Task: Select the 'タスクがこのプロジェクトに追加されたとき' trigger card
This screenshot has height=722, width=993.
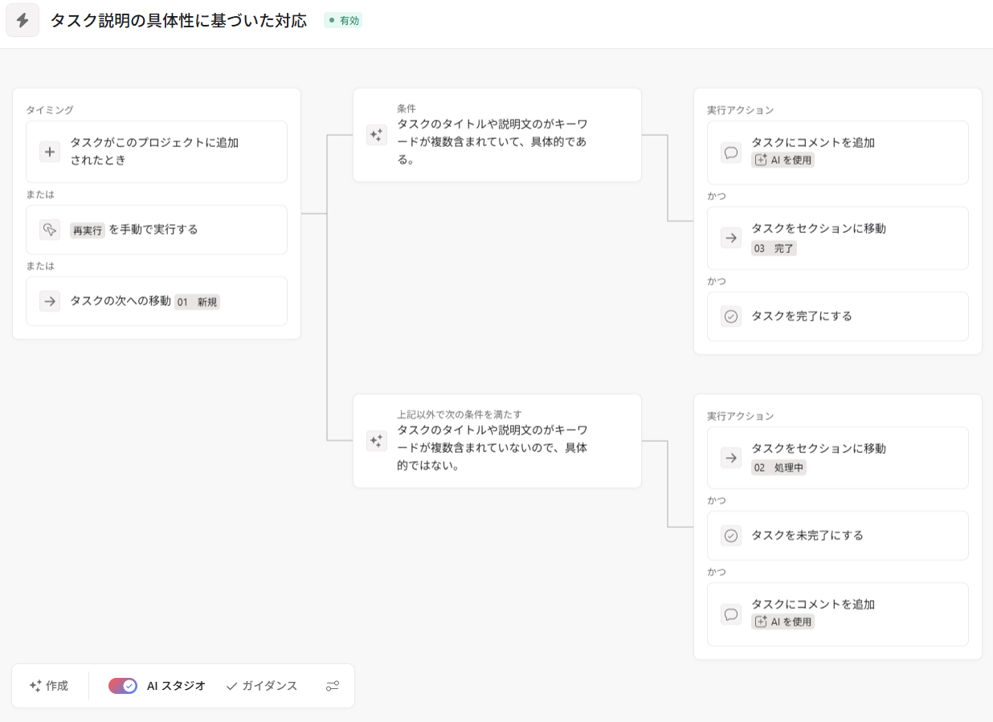Action: tap(157, 152)
